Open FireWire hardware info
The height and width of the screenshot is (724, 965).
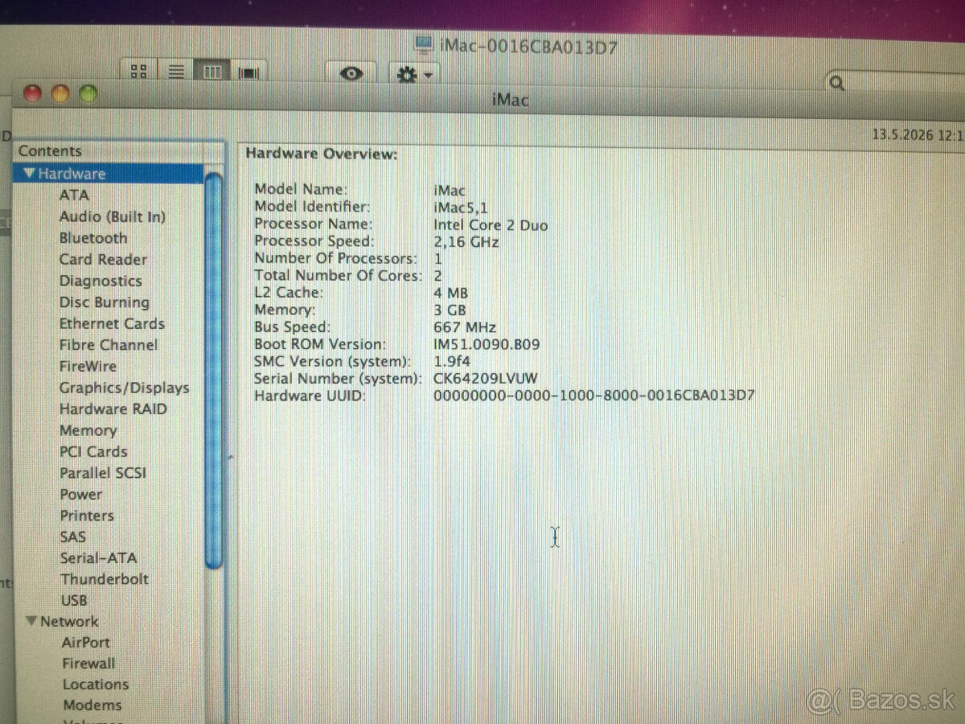88,366
